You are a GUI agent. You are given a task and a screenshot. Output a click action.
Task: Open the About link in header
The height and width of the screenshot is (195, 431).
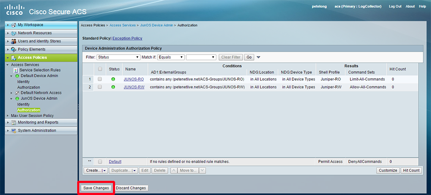(x=410, y=6)
